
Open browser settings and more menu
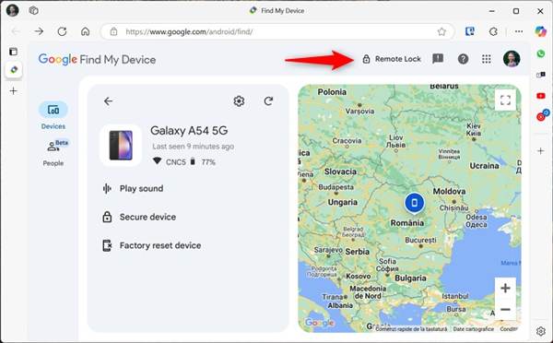(518, 31)
